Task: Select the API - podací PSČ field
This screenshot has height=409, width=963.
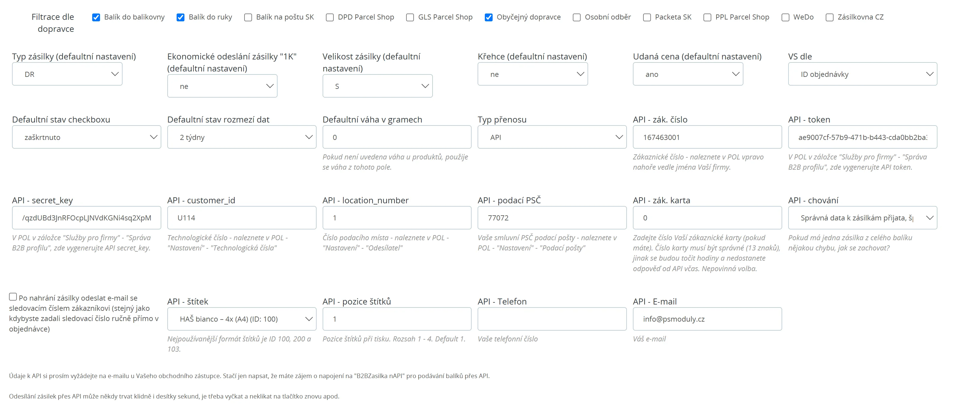Action: 552,218
